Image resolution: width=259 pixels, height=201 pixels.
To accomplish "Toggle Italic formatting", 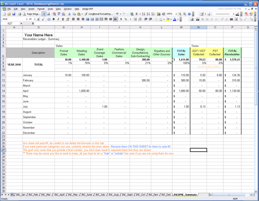I will (x=58, y=19).
